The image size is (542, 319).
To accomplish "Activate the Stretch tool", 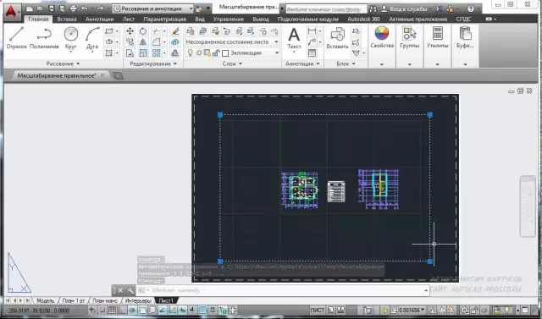I will pyautogui.click(x=130, y=52).
